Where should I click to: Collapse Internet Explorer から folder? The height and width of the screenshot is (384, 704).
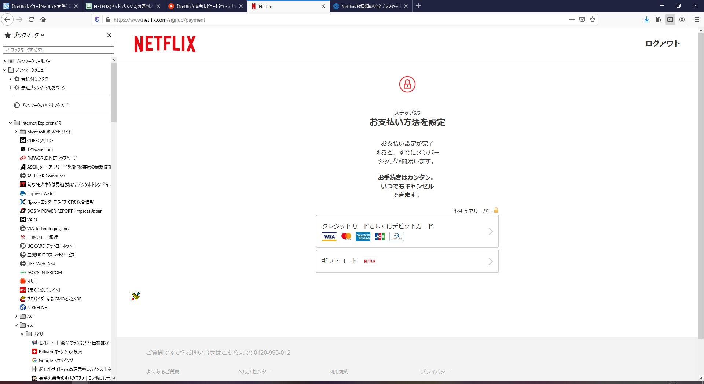coord(10,123)
